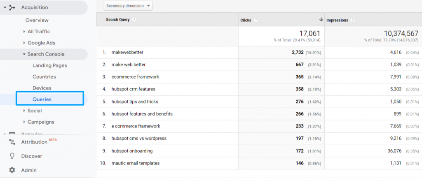This screenshot has height=178, width=422.
Task: Expand the Campaigns submenu
Action: coord(24,122)
